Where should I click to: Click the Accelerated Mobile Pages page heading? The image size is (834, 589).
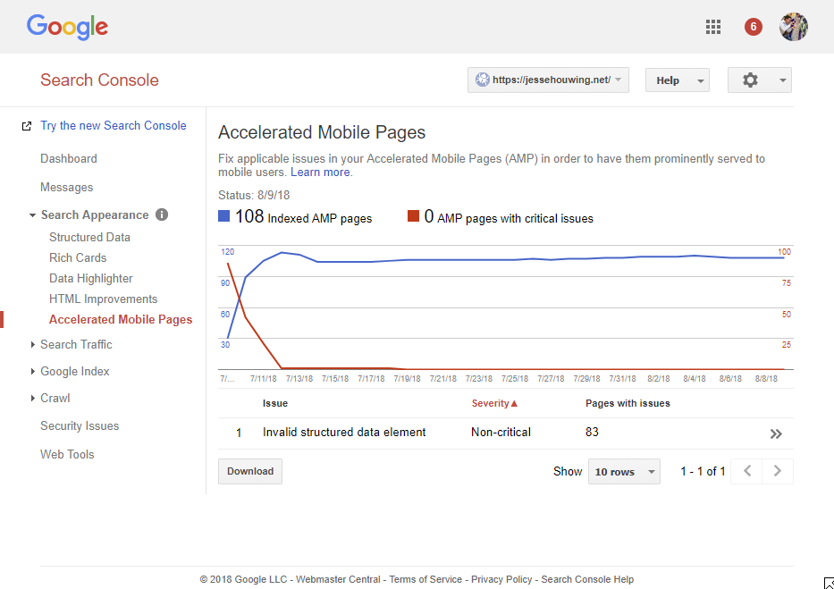tap(322, 132)
